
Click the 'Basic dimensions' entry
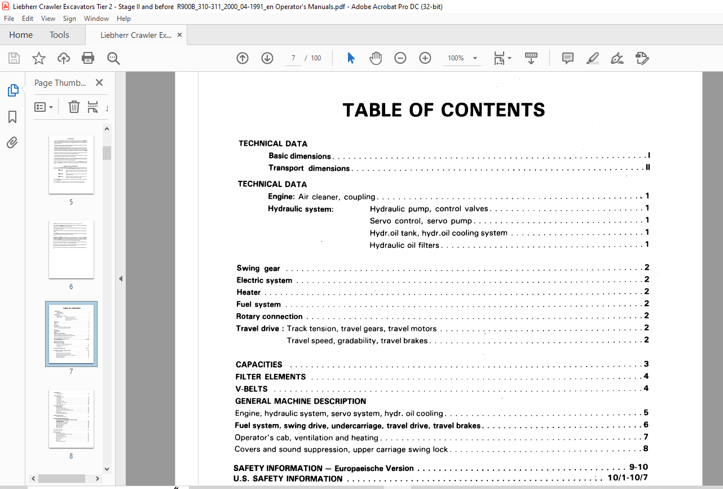pyautogui.click(x=299, y=156)
